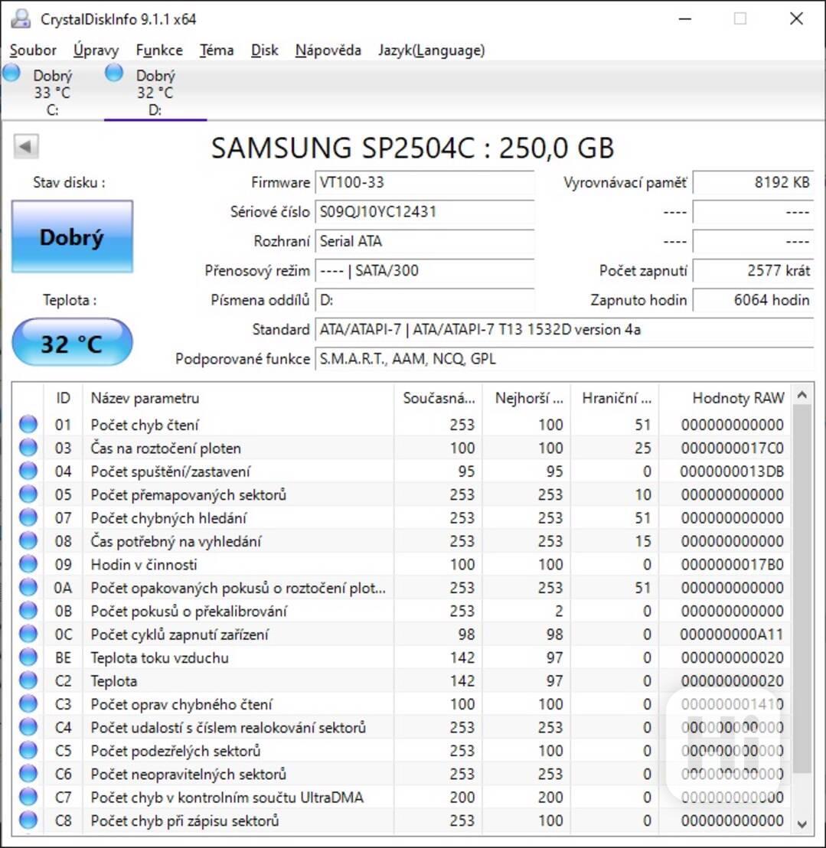Click RAW value 0000000017C0
826x848 pixels.
tap(732, 448)
